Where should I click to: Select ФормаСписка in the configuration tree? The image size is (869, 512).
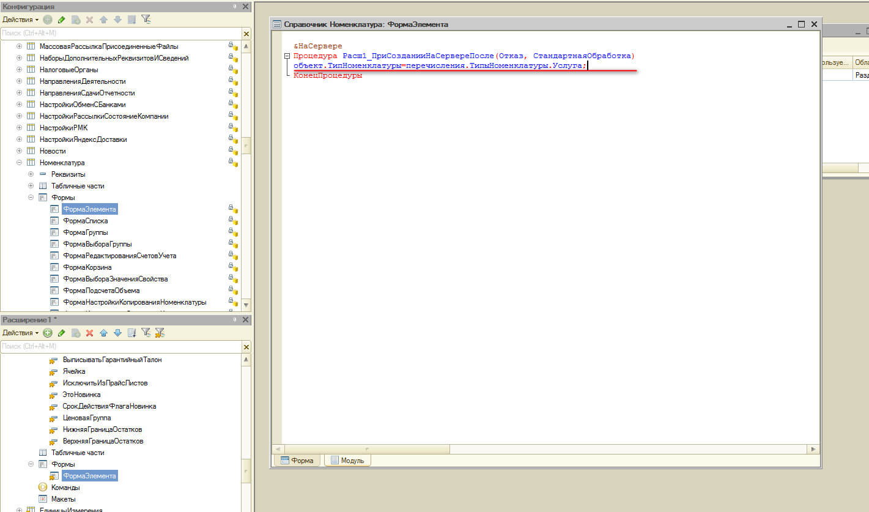pyautogui.click(x=85, y=221)
